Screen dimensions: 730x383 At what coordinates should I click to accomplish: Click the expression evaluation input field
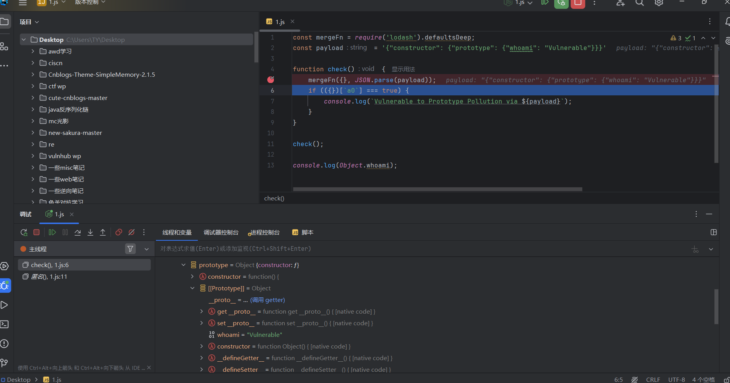coord(423,249)
